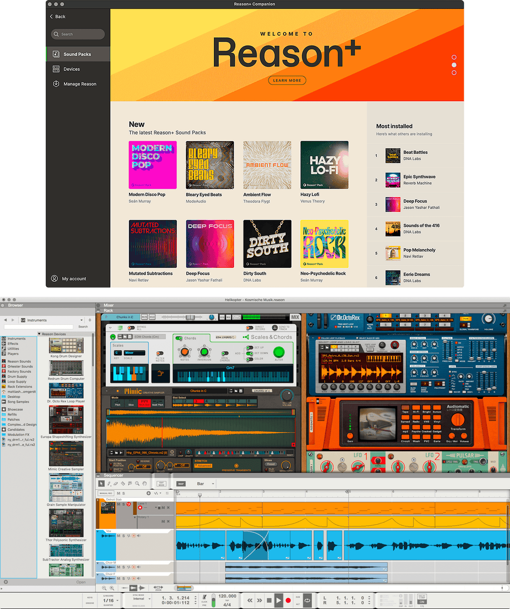Go Back using the sidebar link

[57, 17]
